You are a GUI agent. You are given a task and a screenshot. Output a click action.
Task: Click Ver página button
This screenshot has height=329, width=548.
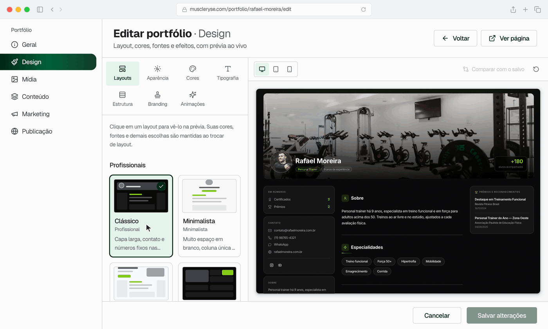(x=509, y=38)
